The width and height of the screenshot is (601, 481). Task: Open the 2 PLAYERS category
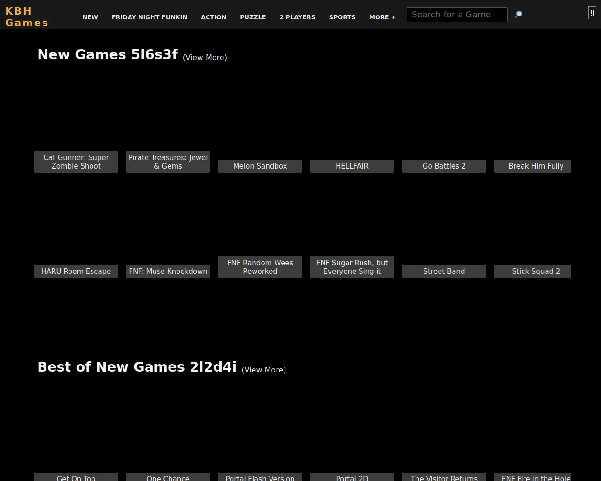(x=297, y=17)
